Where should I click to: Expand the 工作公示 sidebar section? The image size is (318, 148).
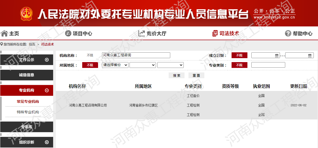click(47, 60)
